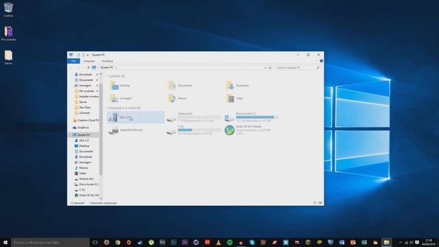
Task: Click the Explorer help question mark icon
Action: coord(322,61)
